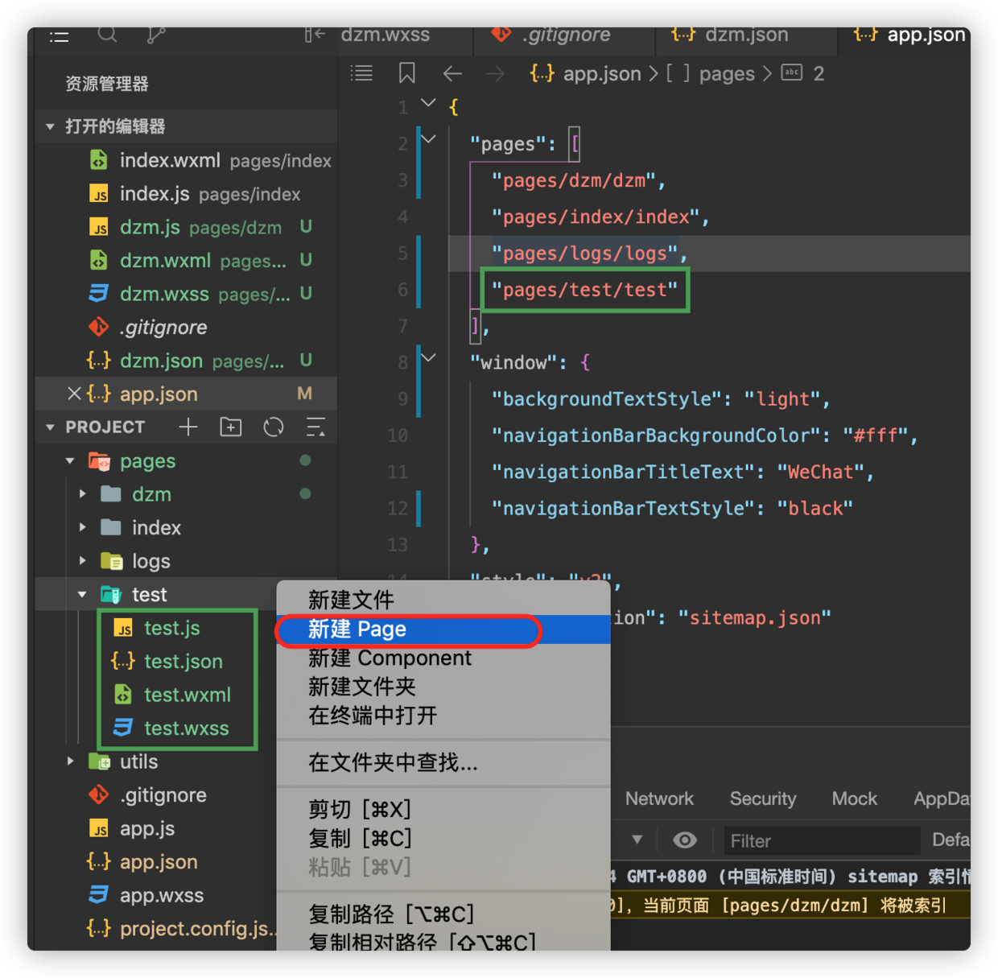Screen dimensions: 998x978
Task: Toggle the bookmark icon in the editor toolbar
Action: [406, 73]
